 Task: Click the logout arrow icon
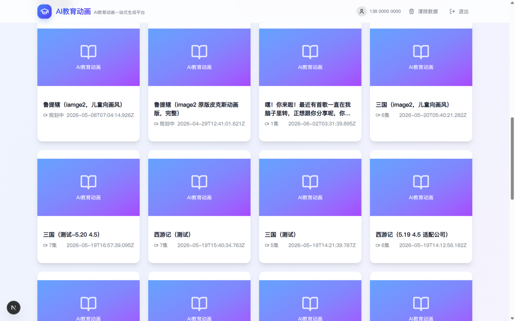pos(452,11)
